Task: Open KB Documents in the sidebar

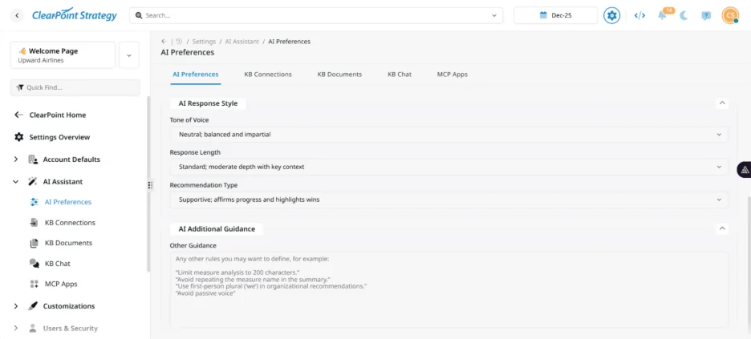Action: coord(68,243)
